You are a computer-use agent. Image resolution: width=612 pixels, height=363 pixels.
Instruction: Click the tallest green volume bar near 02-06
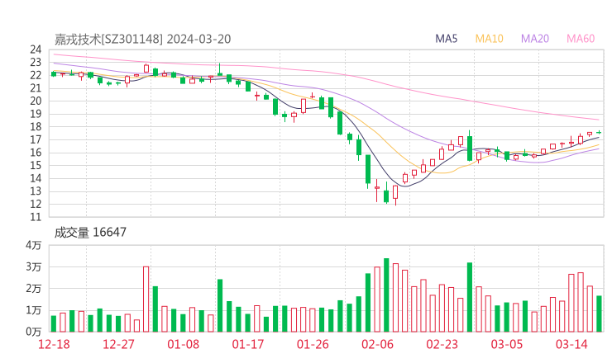(386, 295)
